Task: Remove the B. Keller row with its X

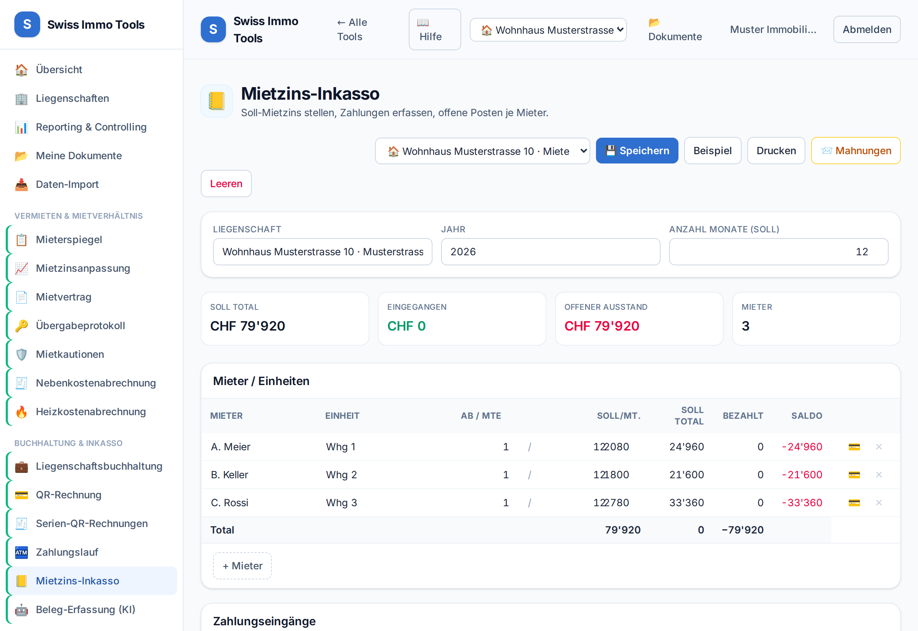Action: pyautogui.click(x=879, y=474)
